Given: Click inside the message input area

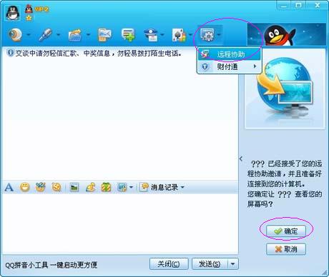Looking at the screenshot, I should [120, 223].
